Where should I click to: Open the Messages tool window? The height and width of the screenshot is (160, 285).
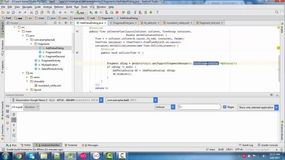[x=90, y=145]
